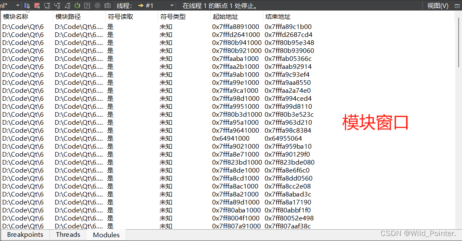Viewport: 462px width, 241px height.
Task: Select start address 0x7fffaaba1000
Action: click(236, 59)
